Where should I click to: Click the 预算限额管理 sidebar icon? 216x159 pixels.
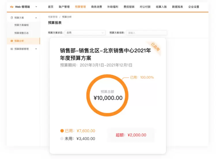click(x=12, y=49)
